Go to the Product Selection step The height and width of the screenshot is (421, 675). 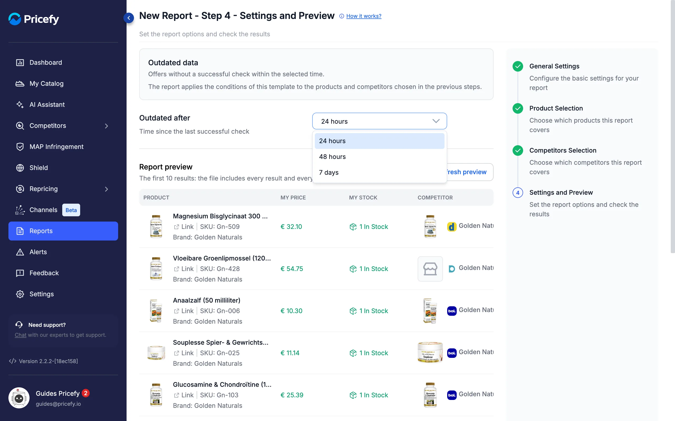pyautogui.click(x=556, y=108)
